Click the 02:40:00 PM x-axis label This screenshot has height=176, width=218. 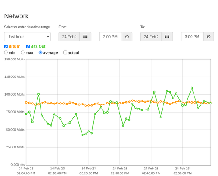click(x=151, y=173)
